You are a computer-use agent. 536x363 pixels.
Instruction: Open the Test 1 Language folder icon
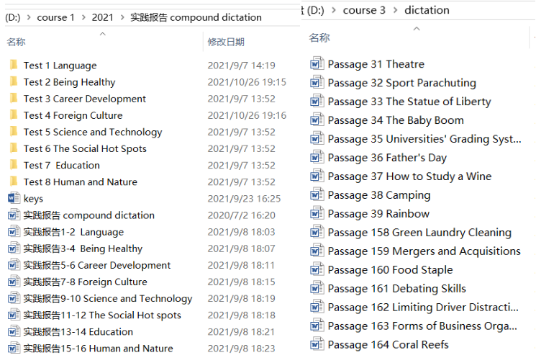(x=14, y=65)
